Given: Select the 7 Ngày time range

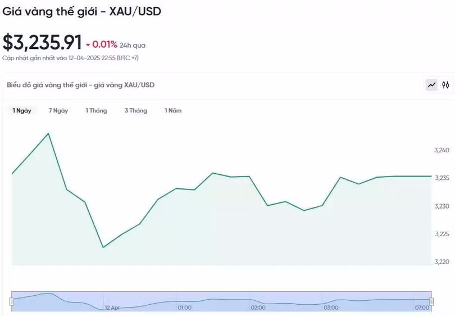Looking at the screenshot, I should (58, 111).
